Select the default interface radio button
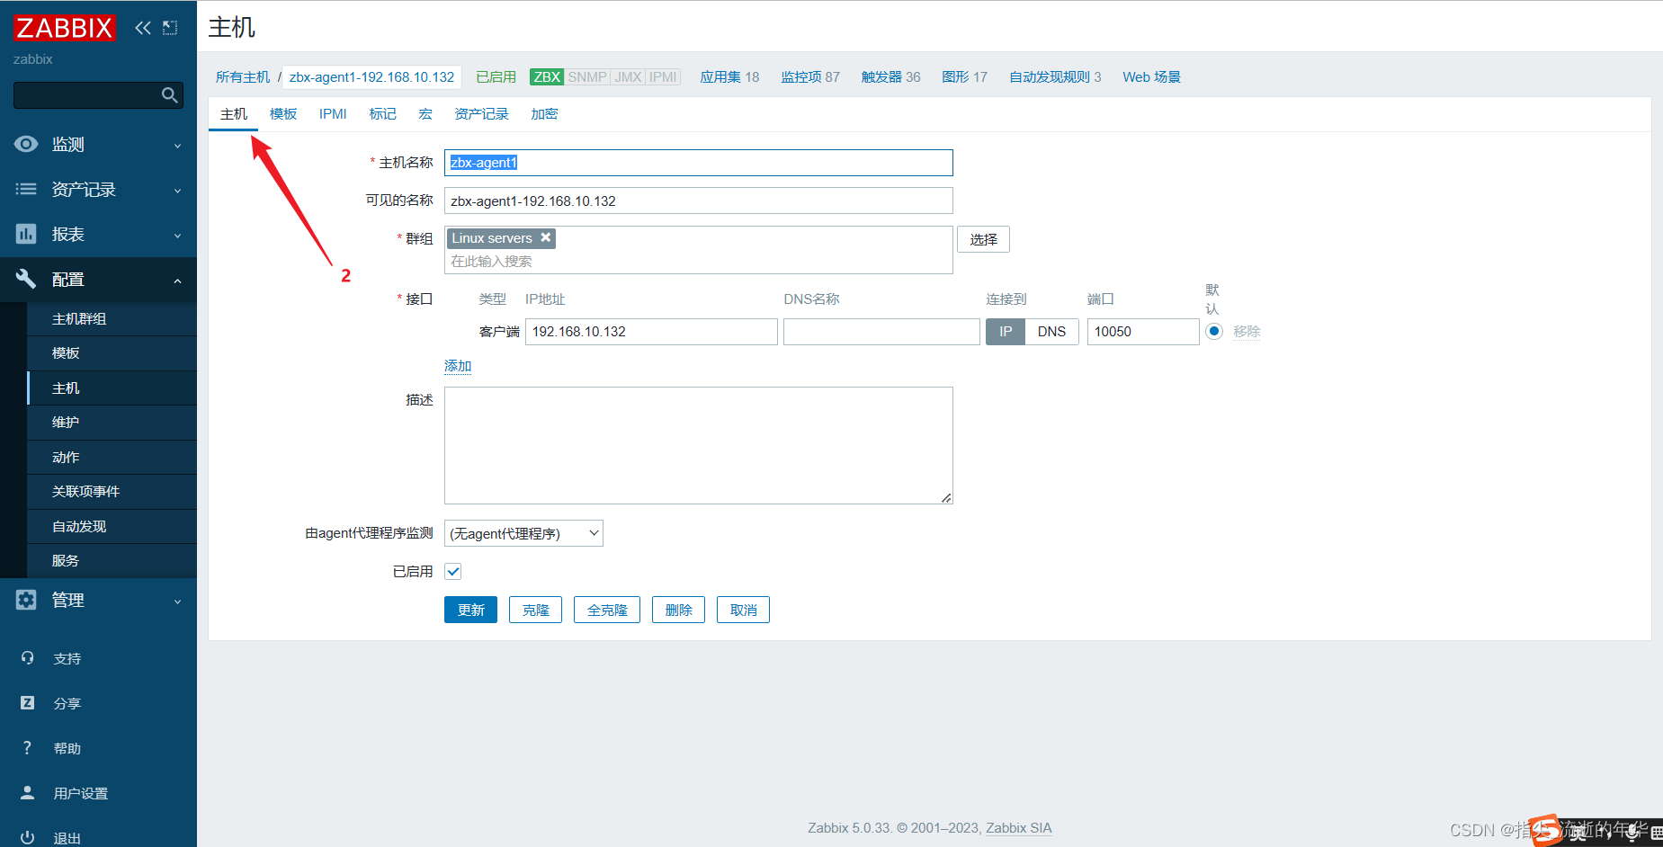 (x=1214, y=331)
